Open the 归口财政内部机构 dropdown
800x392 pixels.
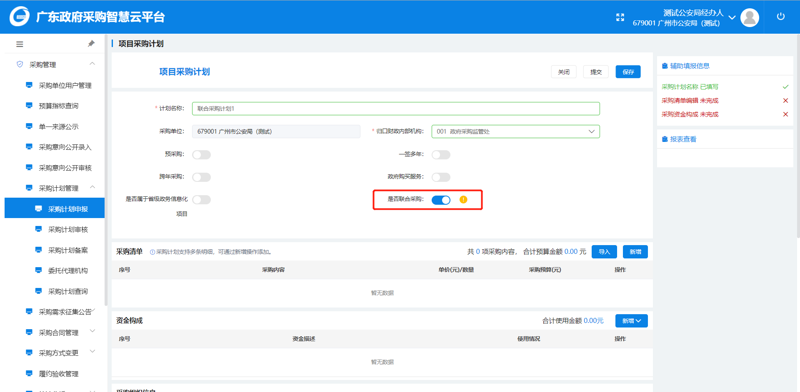coord(515,131)
